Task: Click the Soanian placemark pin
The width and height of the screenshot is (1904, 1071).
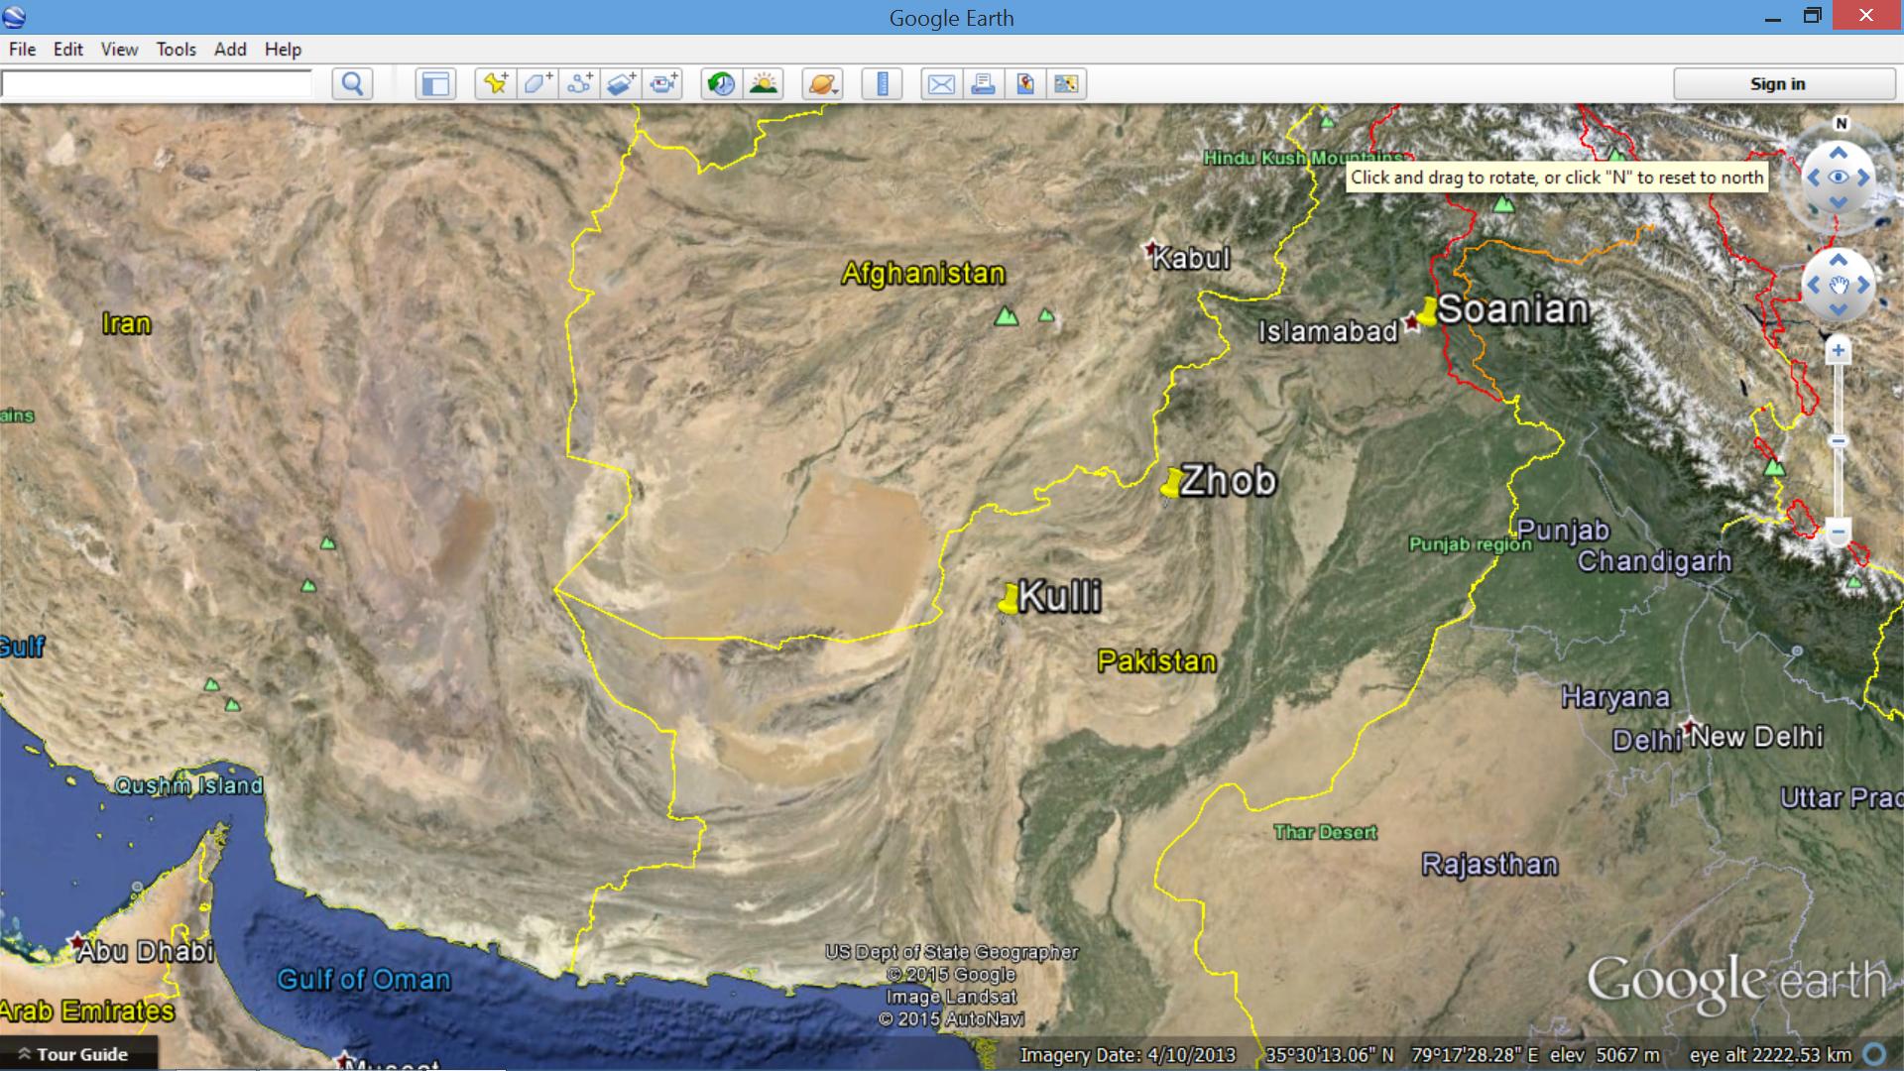Action: 1426,311
